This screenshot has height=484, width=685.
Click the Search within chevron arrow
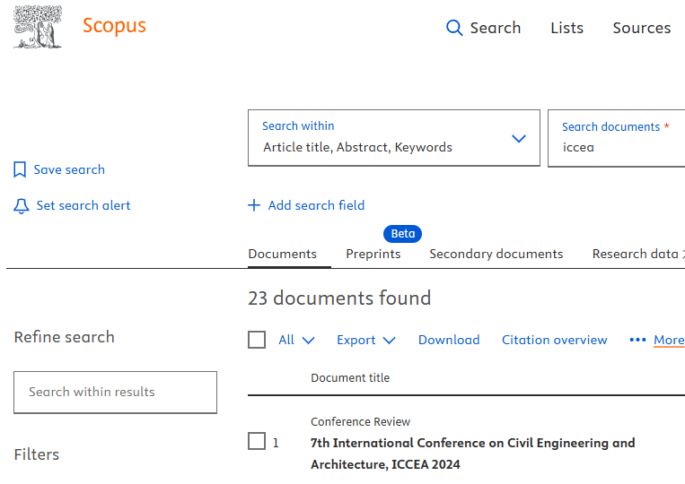click(519, 139)
